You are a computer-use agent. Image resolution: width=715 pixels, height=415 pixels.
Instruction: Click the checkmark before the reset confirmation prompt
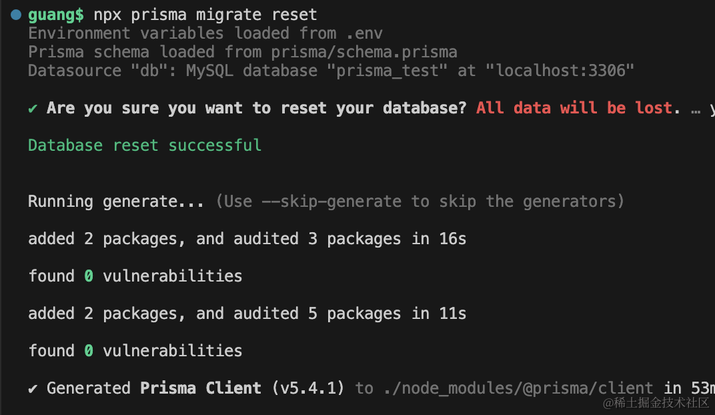pyautogui.click(x=33, y=108)
